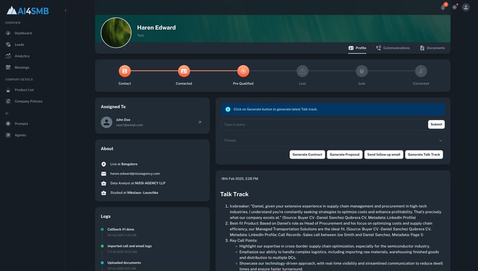The height and width of the screenshot is (271, 478).
Task: Click the Company Policies icon
Action: (x=8, y=101)
